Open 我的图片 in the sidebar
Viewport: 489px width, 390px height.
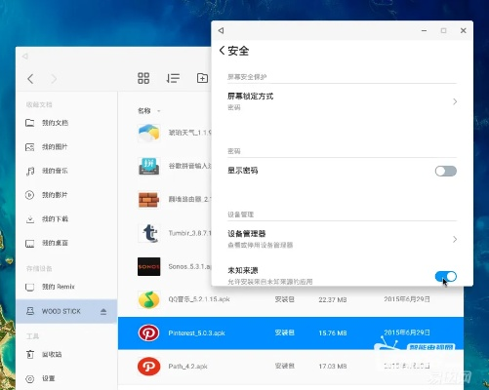(66, 147)
